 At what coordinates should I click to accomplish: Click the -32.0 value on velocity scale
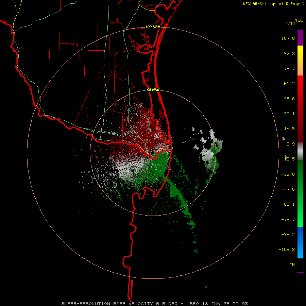(x=288, y=174)
